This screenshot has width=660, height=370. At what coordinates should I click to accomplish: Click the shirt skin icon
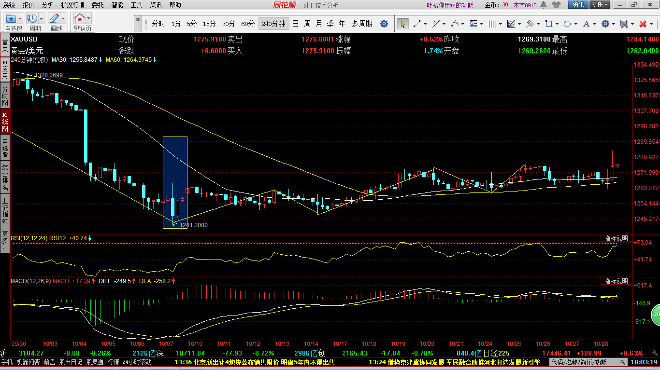pos(557,5)
